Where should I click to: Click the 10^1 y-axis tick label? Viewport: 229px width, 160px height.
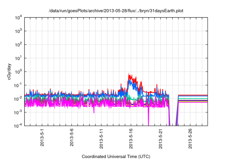click(x=19, y=58)
